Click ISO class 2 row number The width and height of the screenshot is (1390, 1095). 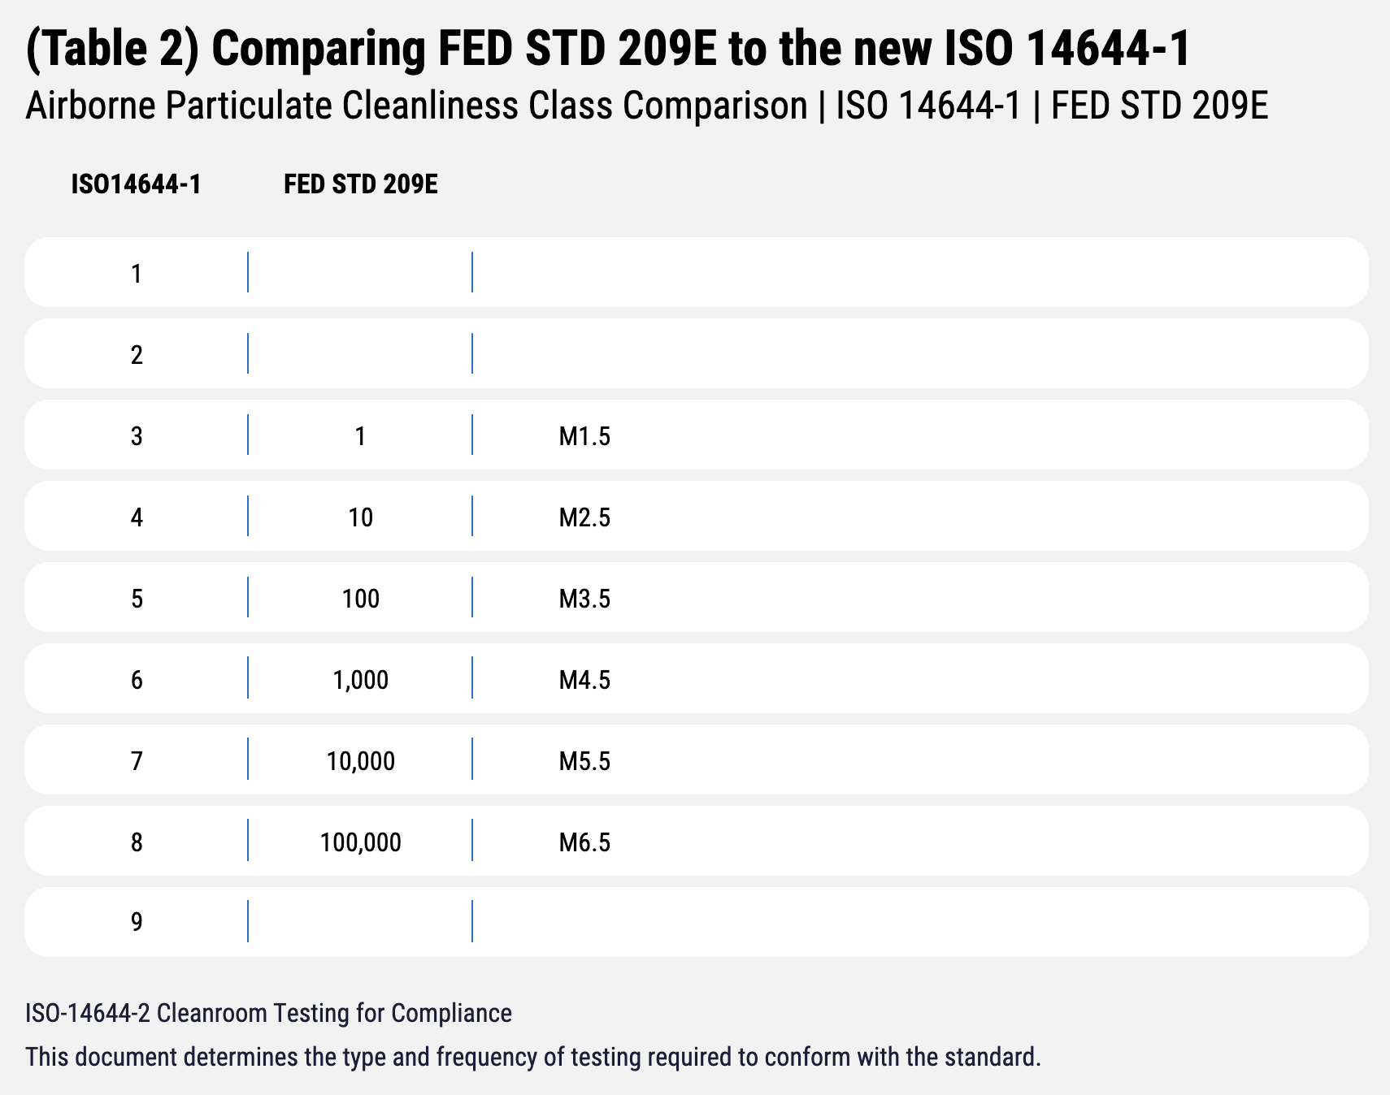point(137,355)
